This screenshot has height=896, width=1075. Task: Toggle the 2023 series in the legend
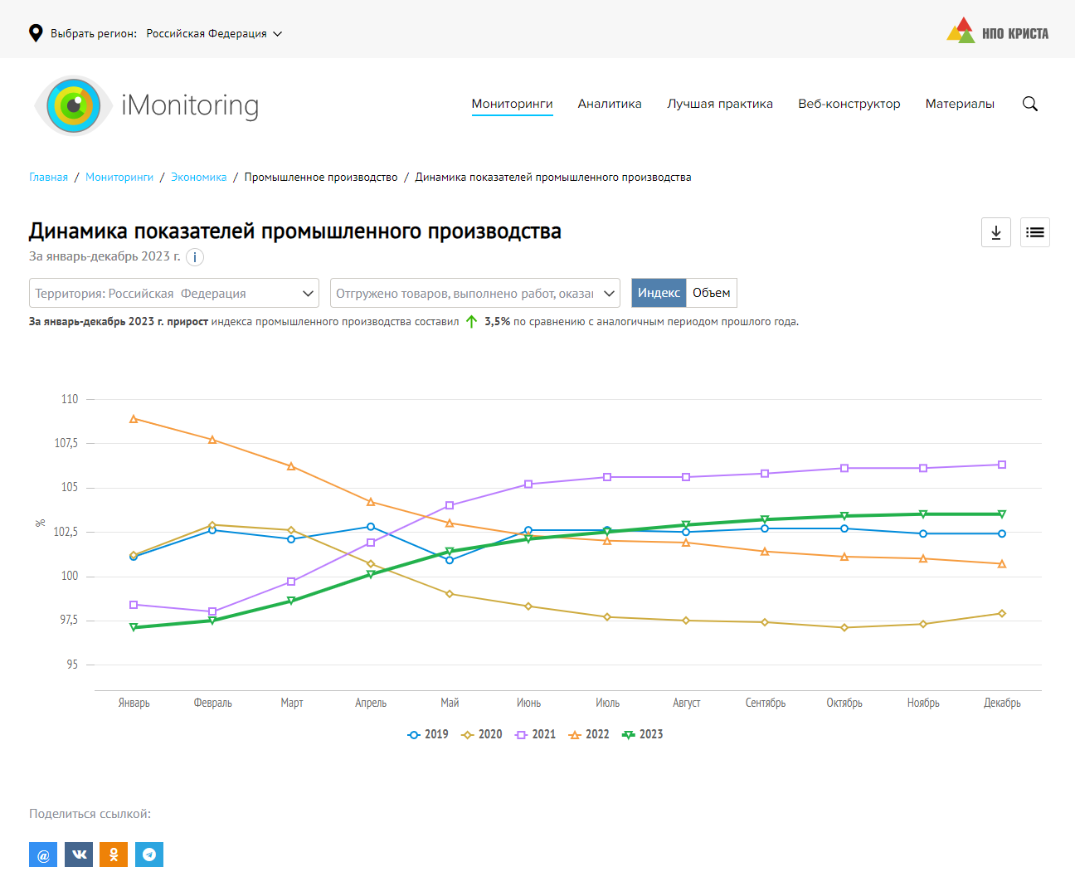643,734
